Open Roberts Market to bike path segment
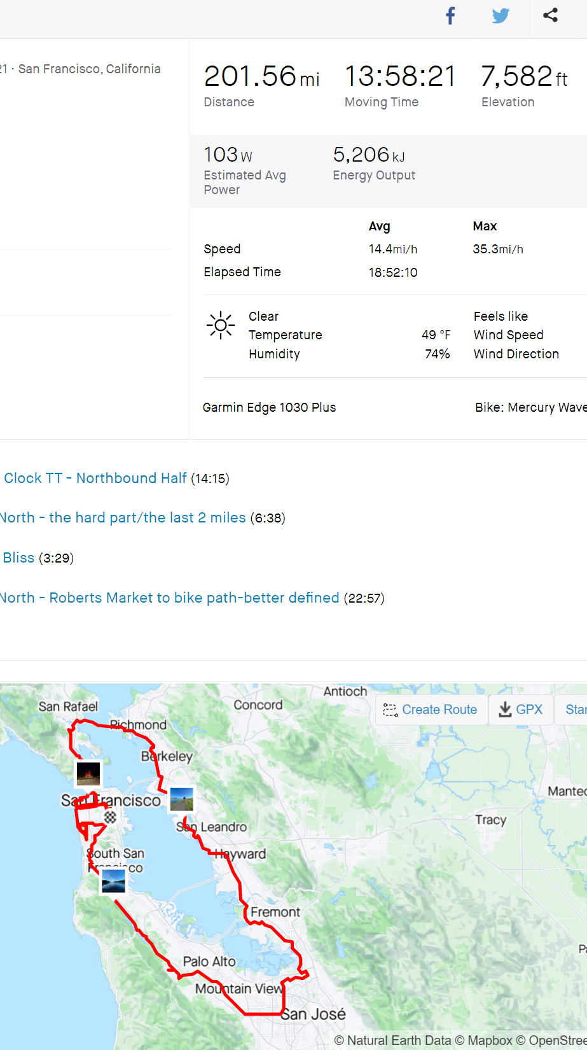This screenshot has width=587, height=1050. [169, 598]
